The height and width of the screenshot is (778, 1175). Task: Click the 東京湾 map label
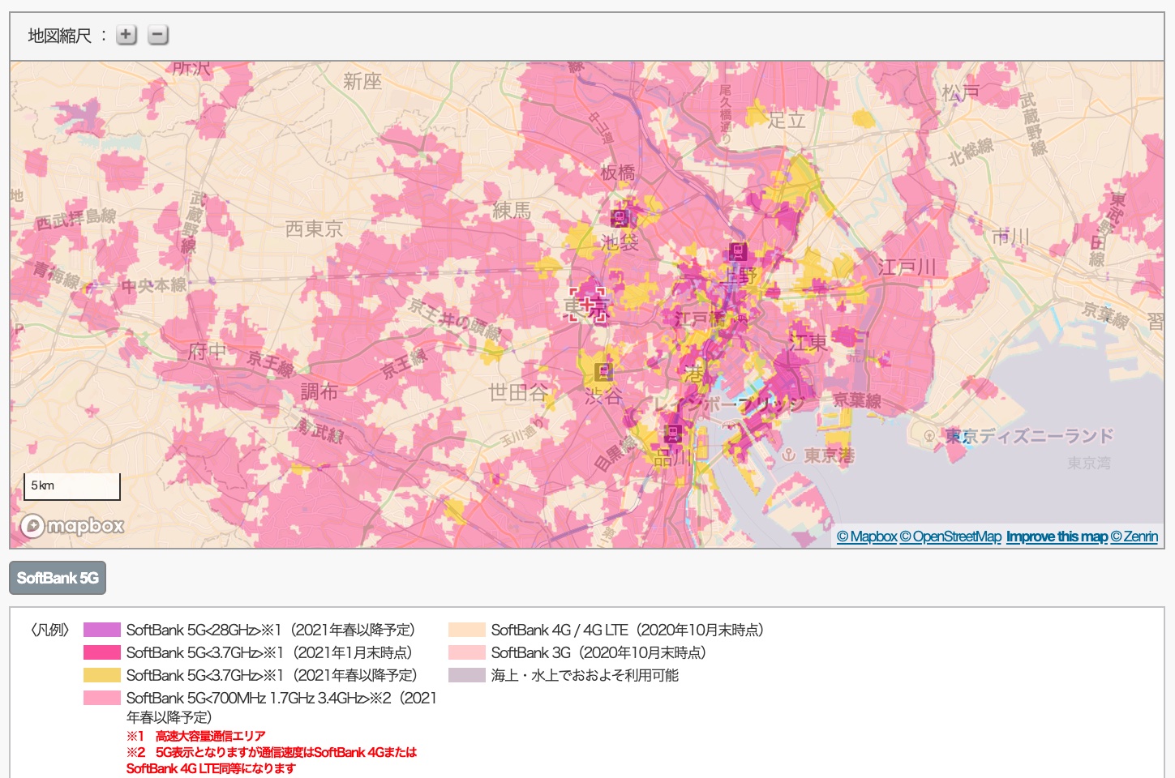1089,463
